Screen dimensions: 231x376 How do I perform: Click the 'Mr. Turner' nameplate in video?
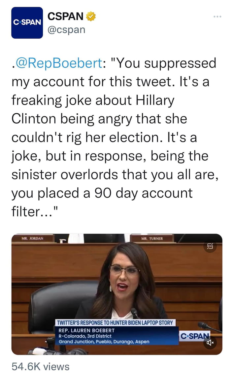(152, 238)
